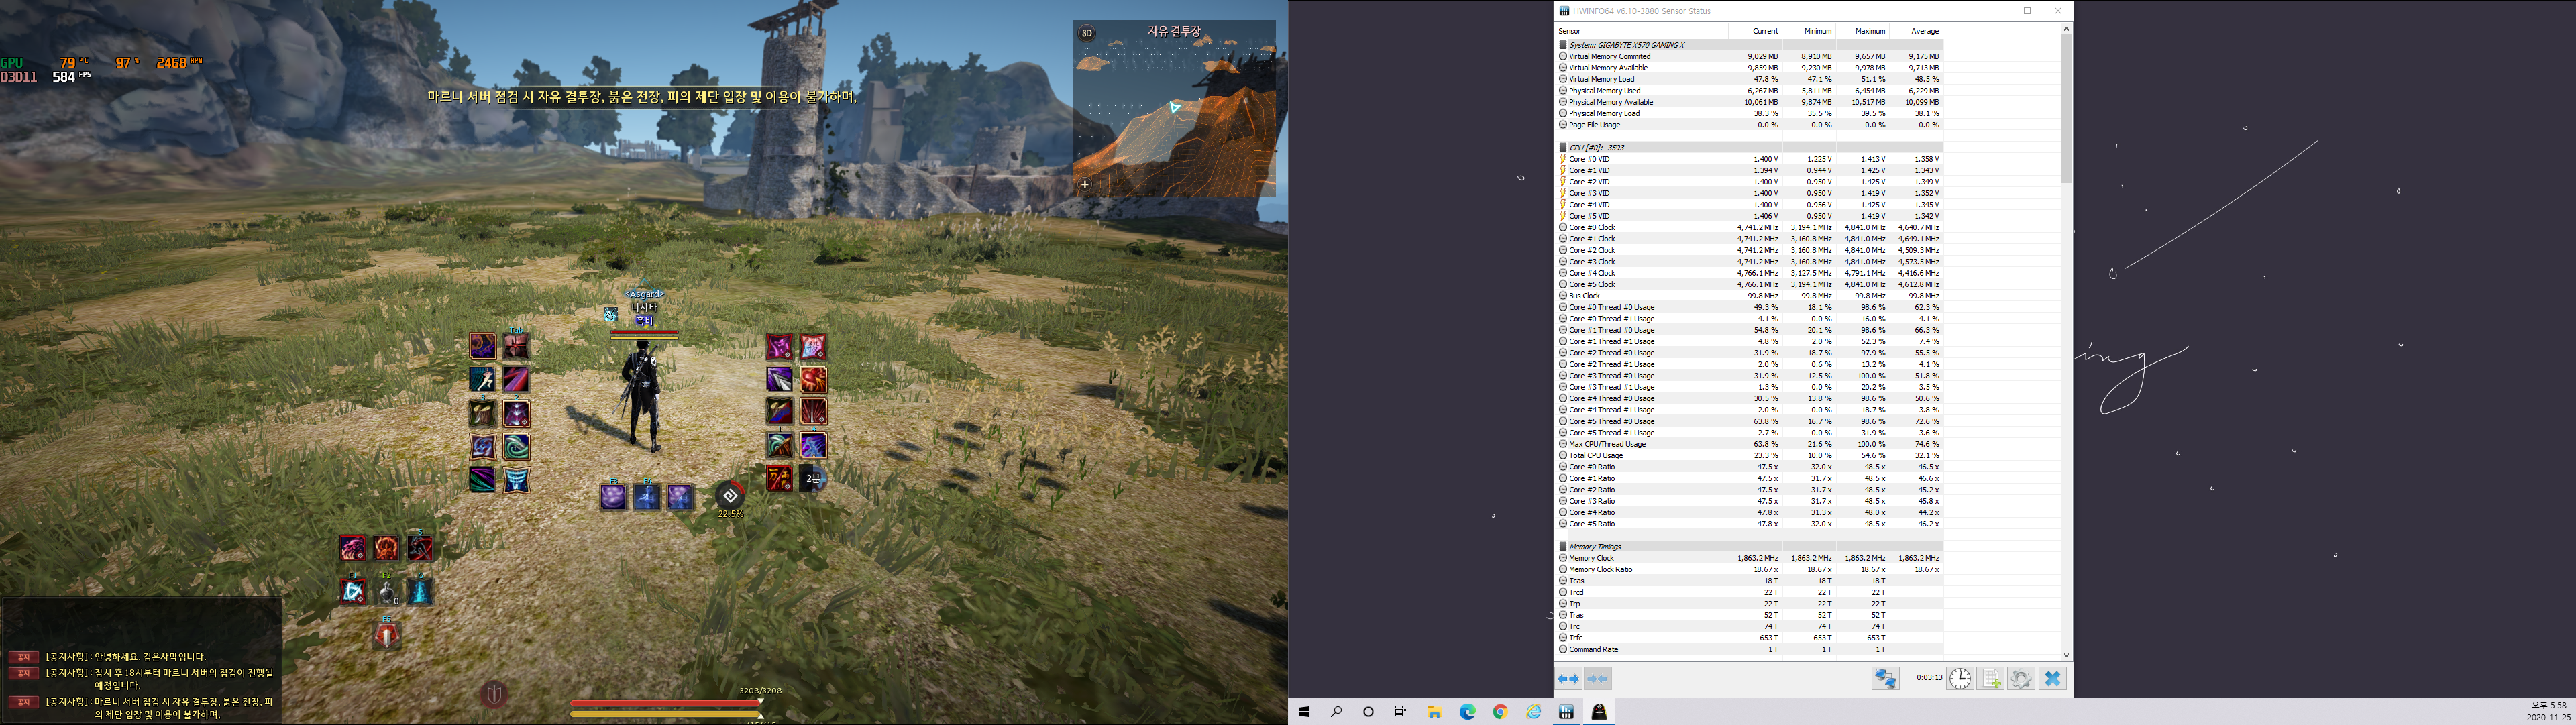This screenshot has width=2576, height=725.
Task: Select the Physical Memory Load row
Action: click(x=1750, y=113)
